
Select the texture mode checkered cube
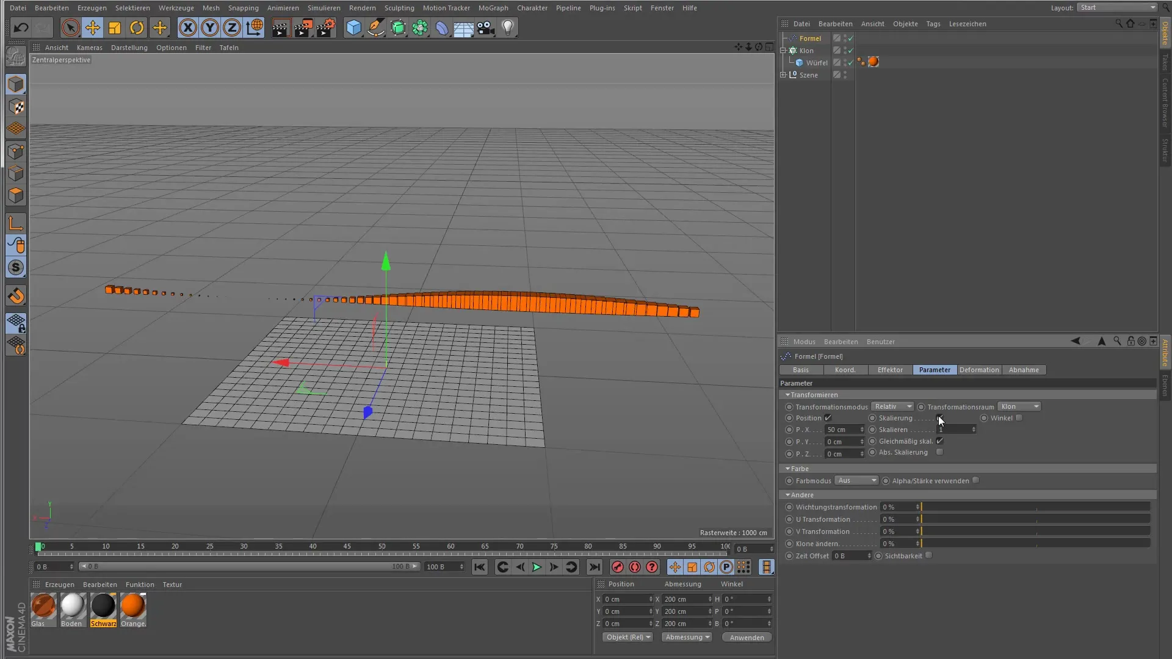(16, 107)
